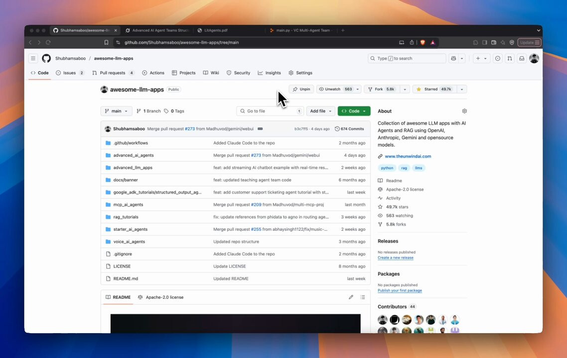Open the Wiki tab
Viewport: 567px width, 358px height.
click(211, 73)
